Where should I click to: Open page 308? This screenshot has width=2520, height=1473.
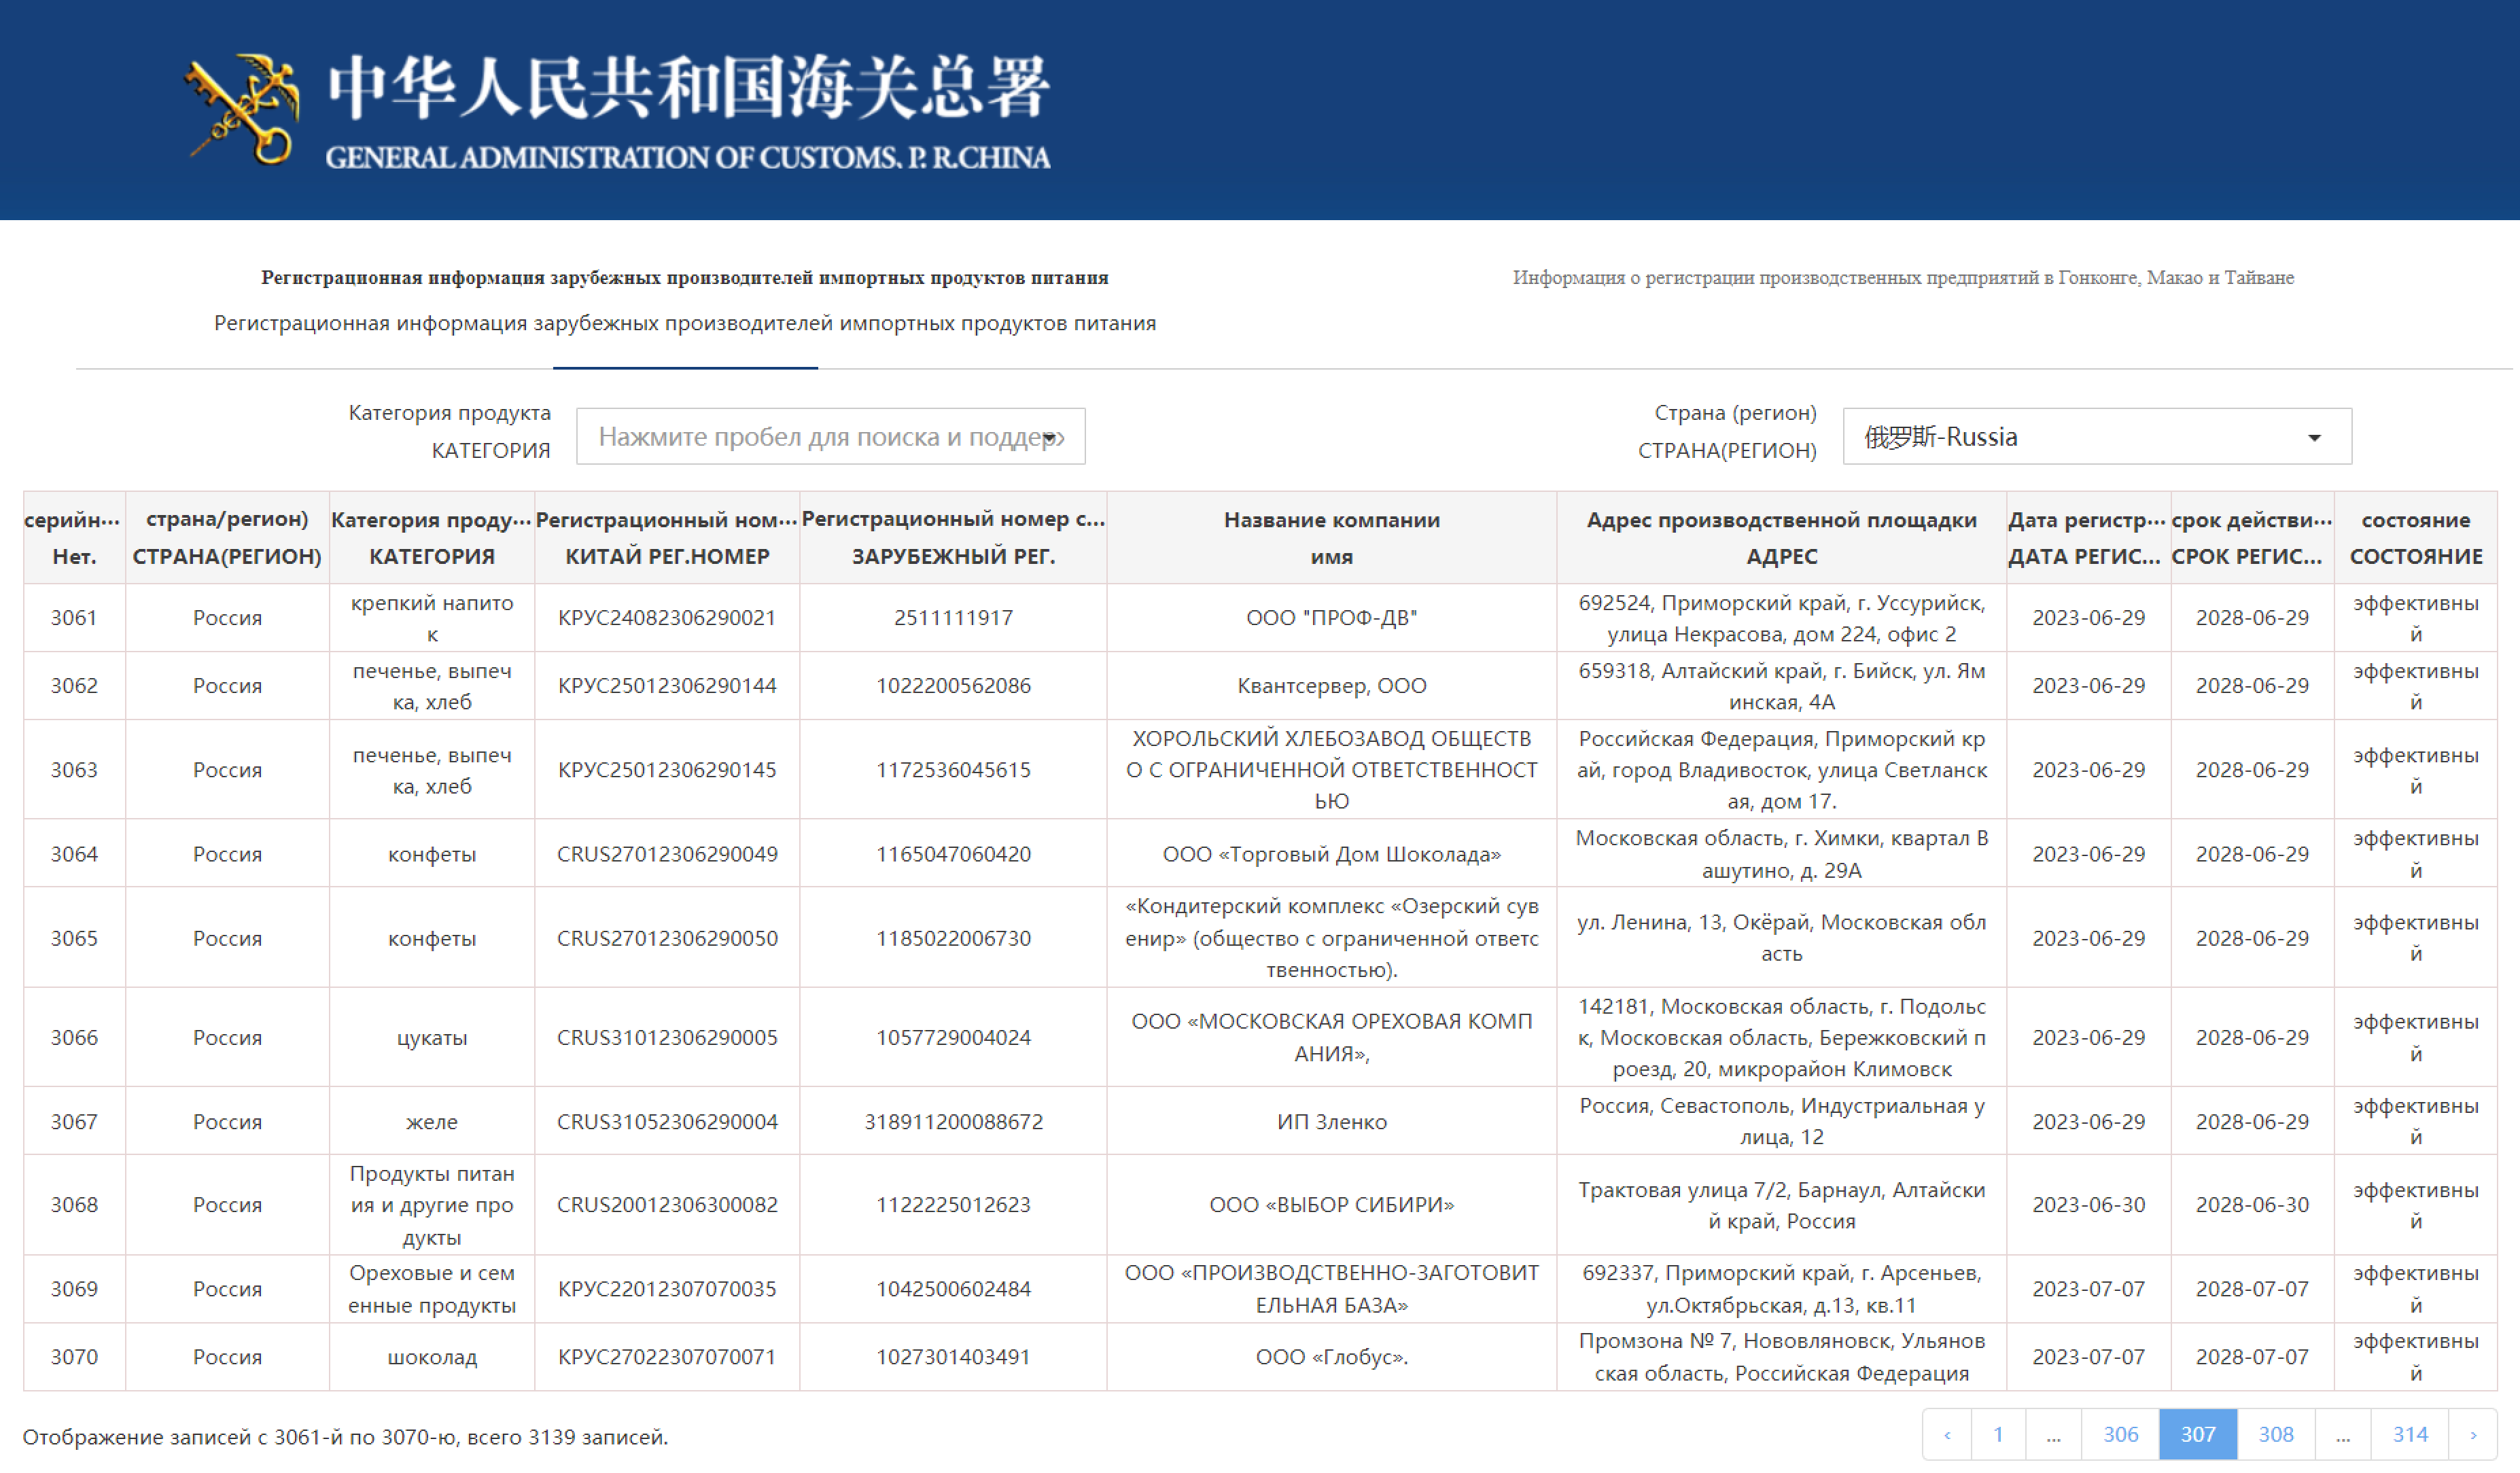2276,1434
